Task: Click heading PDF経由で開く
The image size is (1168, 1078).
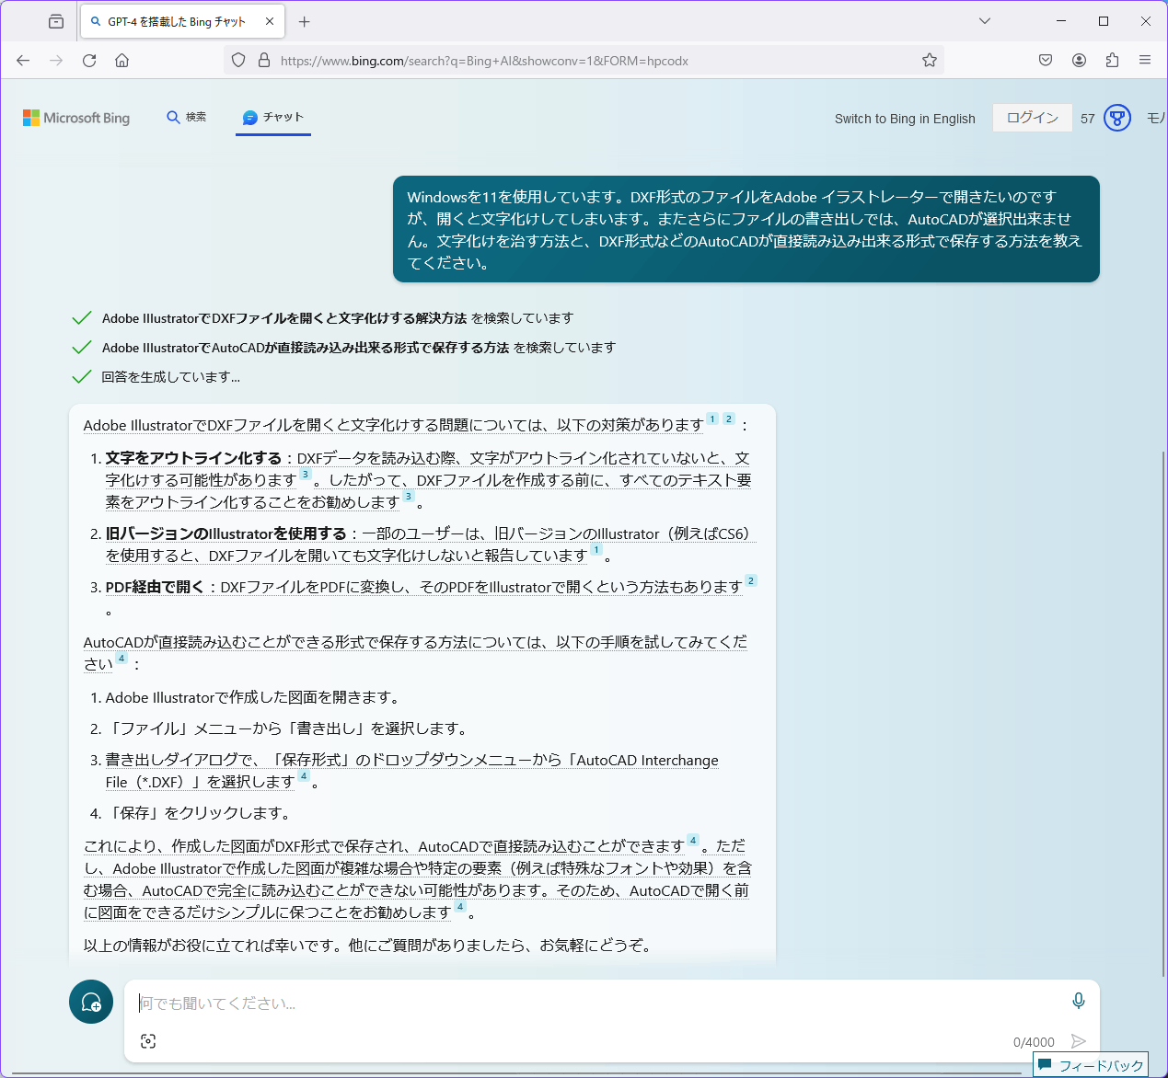Action: point(155,587)
